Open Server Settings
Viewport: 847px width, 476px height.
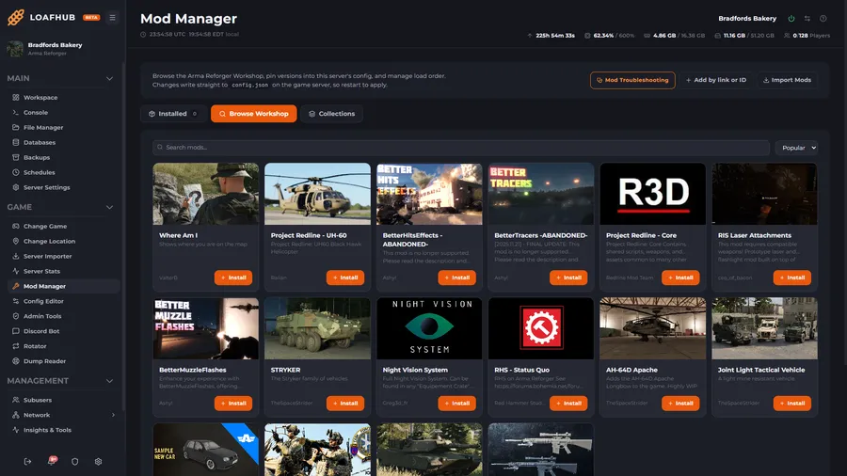coord(63,187)
